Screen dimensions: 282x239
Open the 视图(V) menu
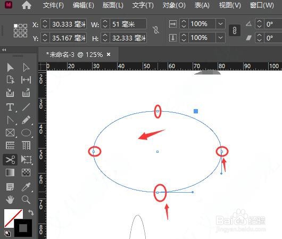(230, 5)
